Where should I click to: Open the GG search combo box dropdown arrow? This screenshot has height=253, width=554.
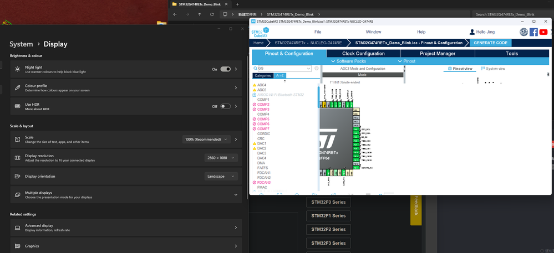coord(309,69)
